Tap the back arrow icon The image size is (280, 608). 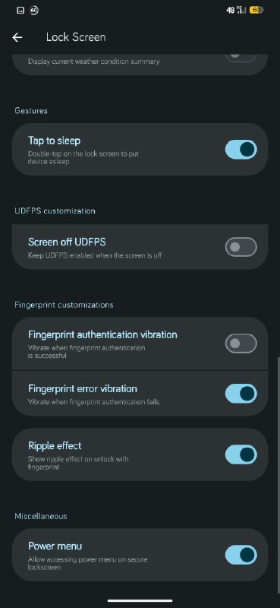(x=17, y=37)
